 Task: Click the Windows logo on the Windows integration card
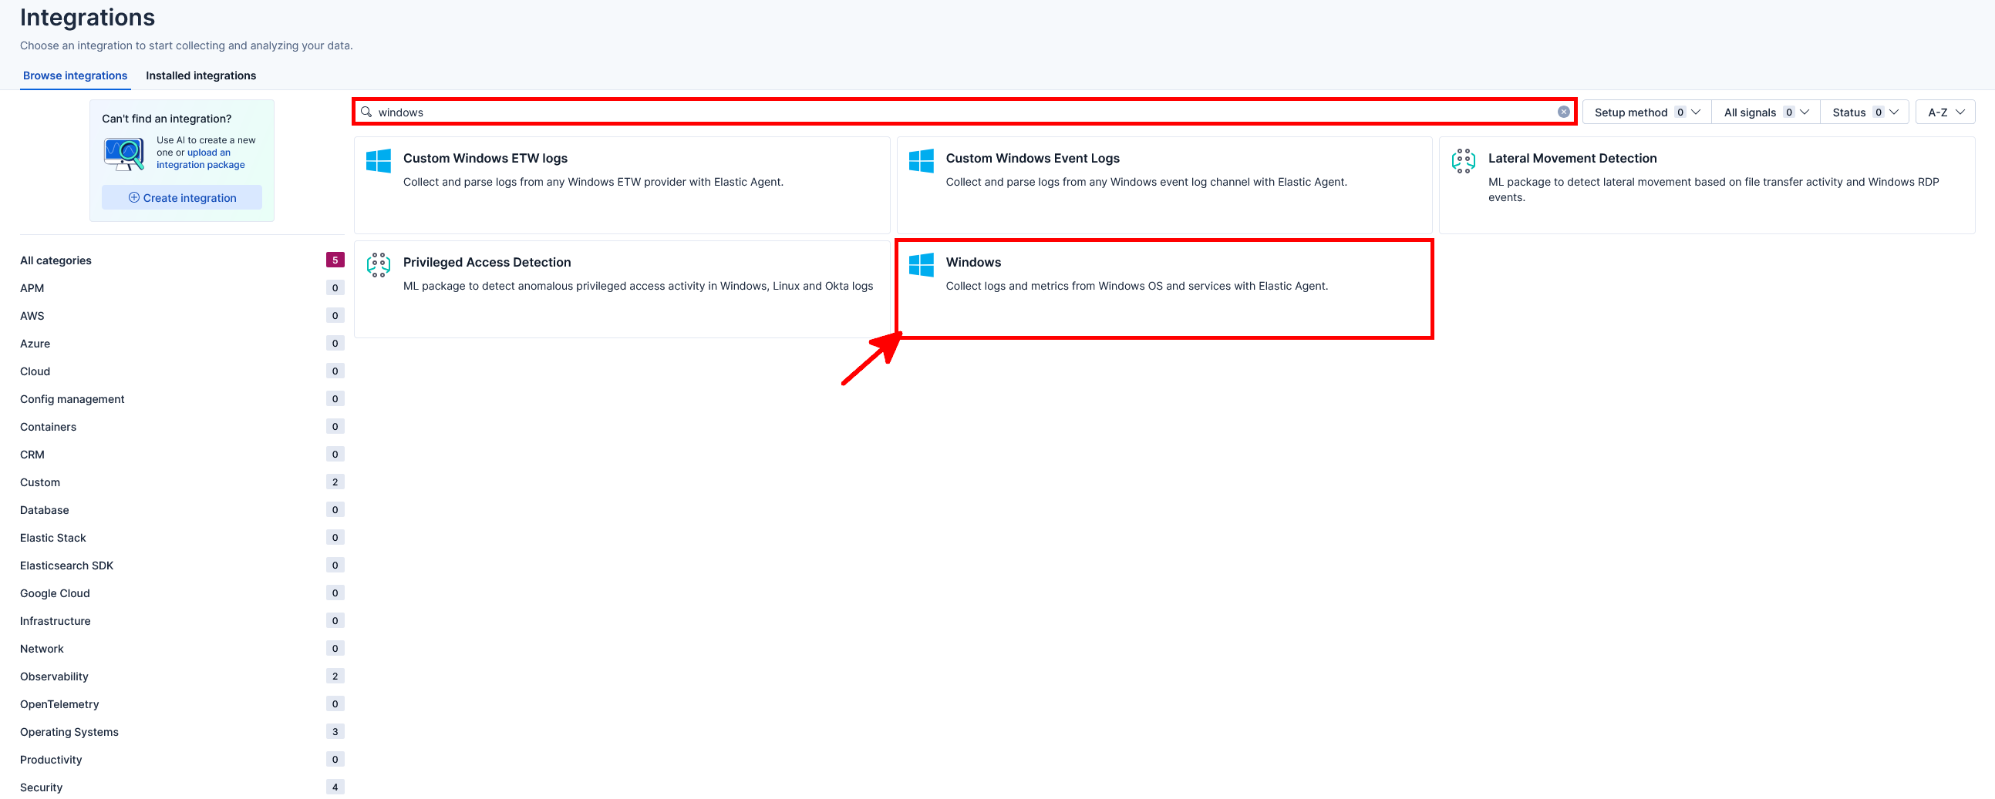(x=921, y=264)
